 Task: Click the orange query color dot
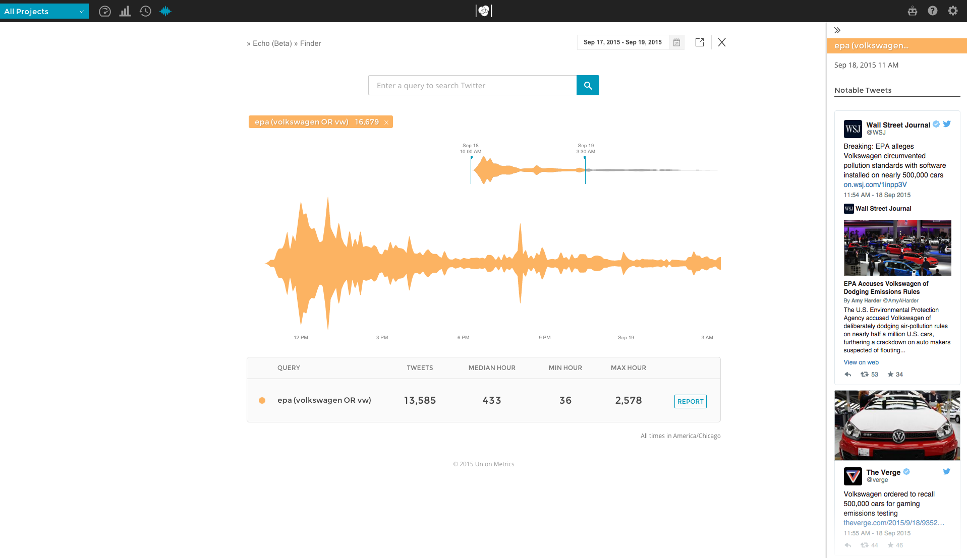(262, 400)
